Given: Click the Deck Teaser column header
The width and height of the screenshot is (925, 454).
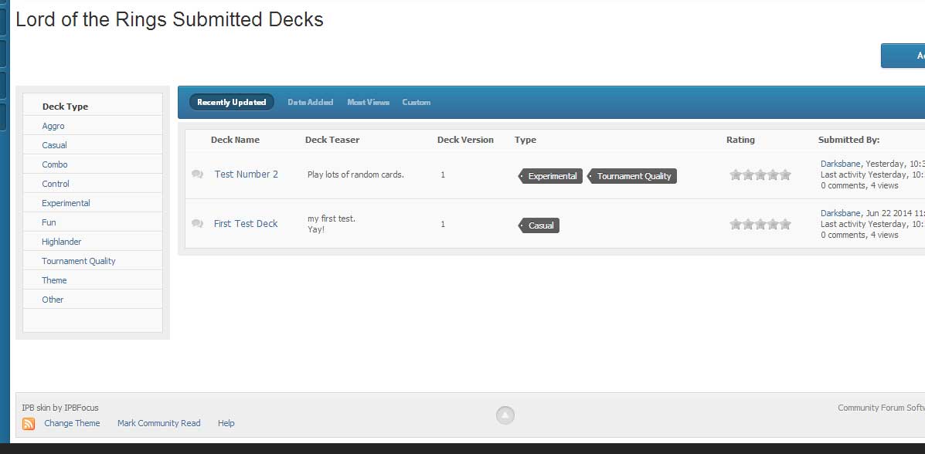Looking at the screenshot, I should pyautogui.click(x=332, y=140).
